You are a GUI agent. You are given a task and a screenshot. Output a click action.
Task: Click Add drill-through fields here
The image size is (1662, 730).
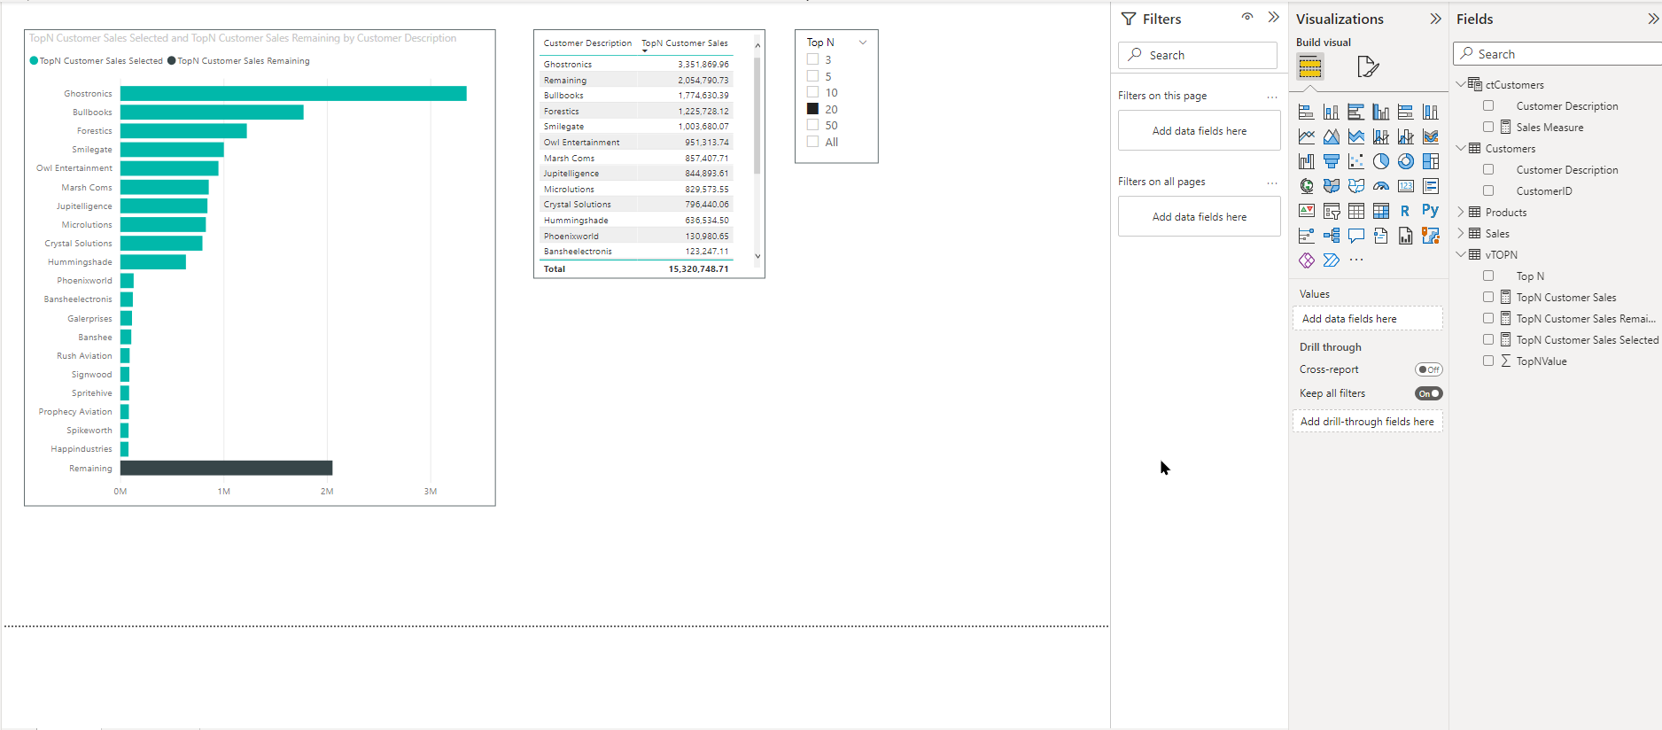(x=1367, y=422)
